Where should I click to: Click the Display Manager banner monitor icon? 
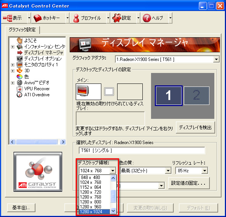coord(85,45)
